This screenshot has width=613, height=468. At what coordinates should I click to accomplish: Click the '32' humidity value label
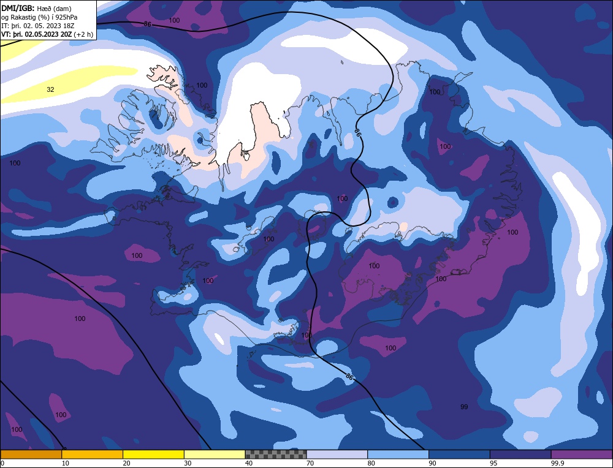(50, 89)
